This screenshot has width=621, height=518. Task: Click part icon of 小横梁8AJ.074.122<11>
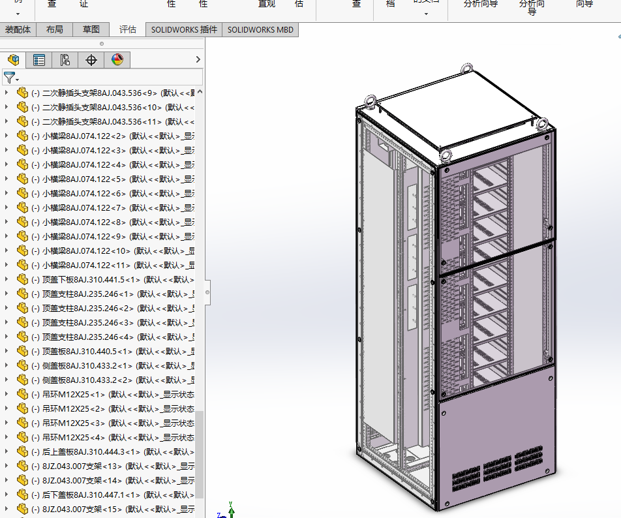point(23,265)
